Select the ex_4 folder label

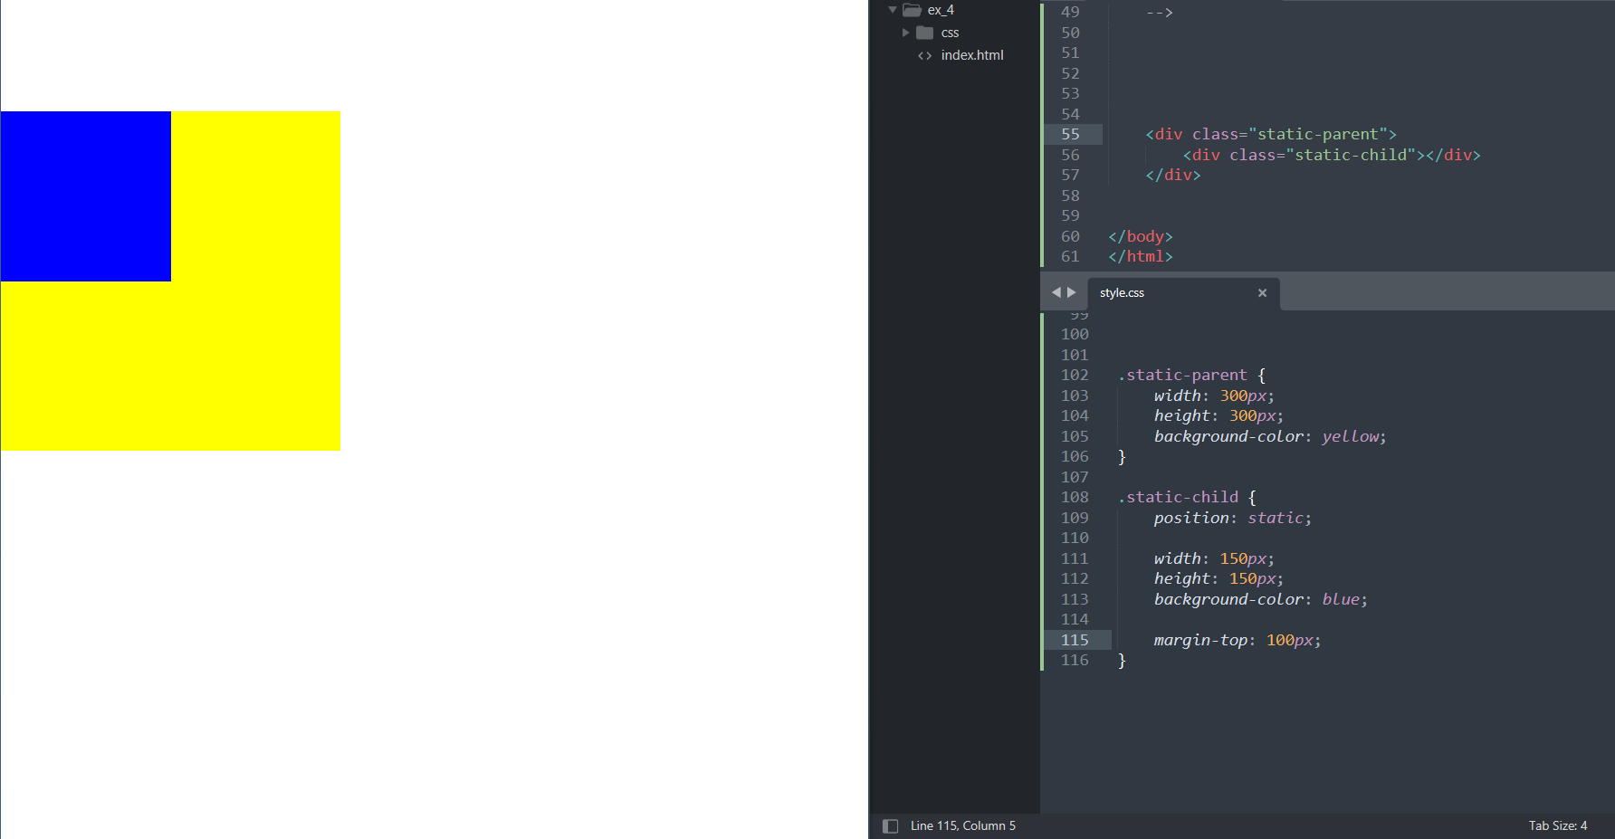pos(941,10)
